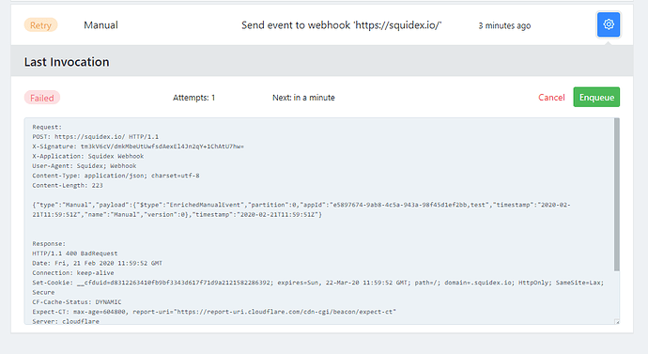This screenshot has height=354, width=648.
Task: Click the Enqueue button
Action: tap(596, 97)
